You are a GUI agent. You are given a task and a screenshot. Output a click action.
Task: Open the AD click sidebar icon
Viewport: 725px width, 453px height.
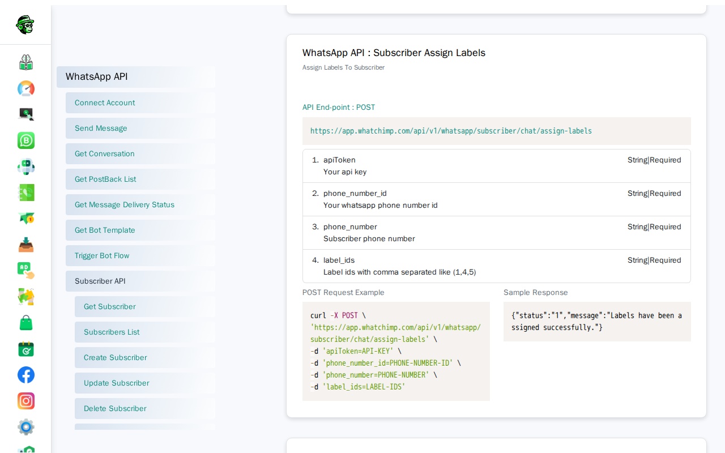26,271
